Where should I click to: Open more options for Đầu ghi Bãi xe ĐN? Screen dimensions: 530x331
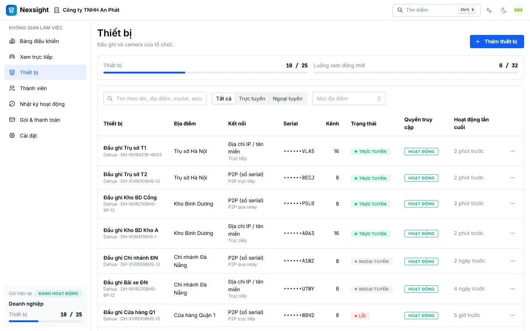click(x=513, y=289)
